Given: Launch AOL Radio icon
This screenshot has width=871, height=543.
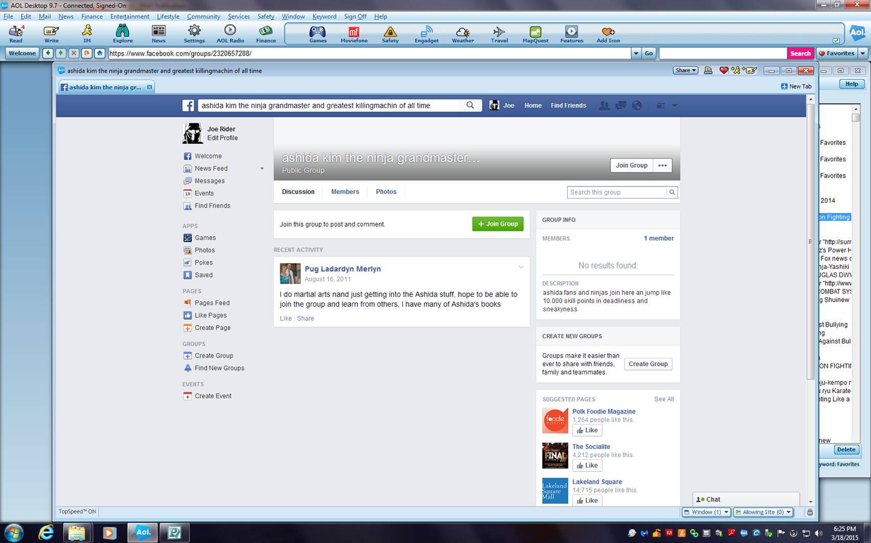Looking at the screenshot, I should (x=230, y=34).
